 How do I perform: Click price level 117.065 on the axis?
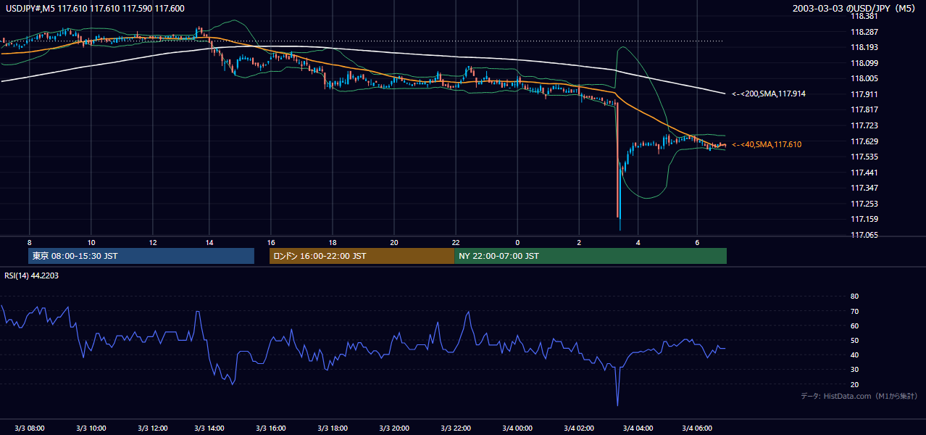click(x=864, y=235)
